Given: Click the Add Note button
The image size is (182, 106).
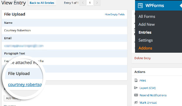Looking at the screenshot, I should tap(12, 98).
